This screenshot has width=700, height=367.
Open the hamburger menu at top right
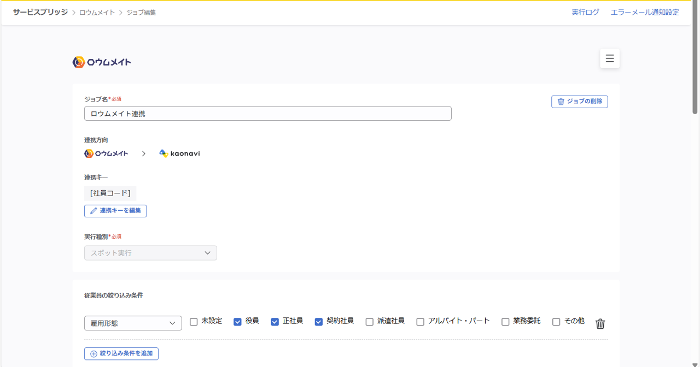point(609,58)
